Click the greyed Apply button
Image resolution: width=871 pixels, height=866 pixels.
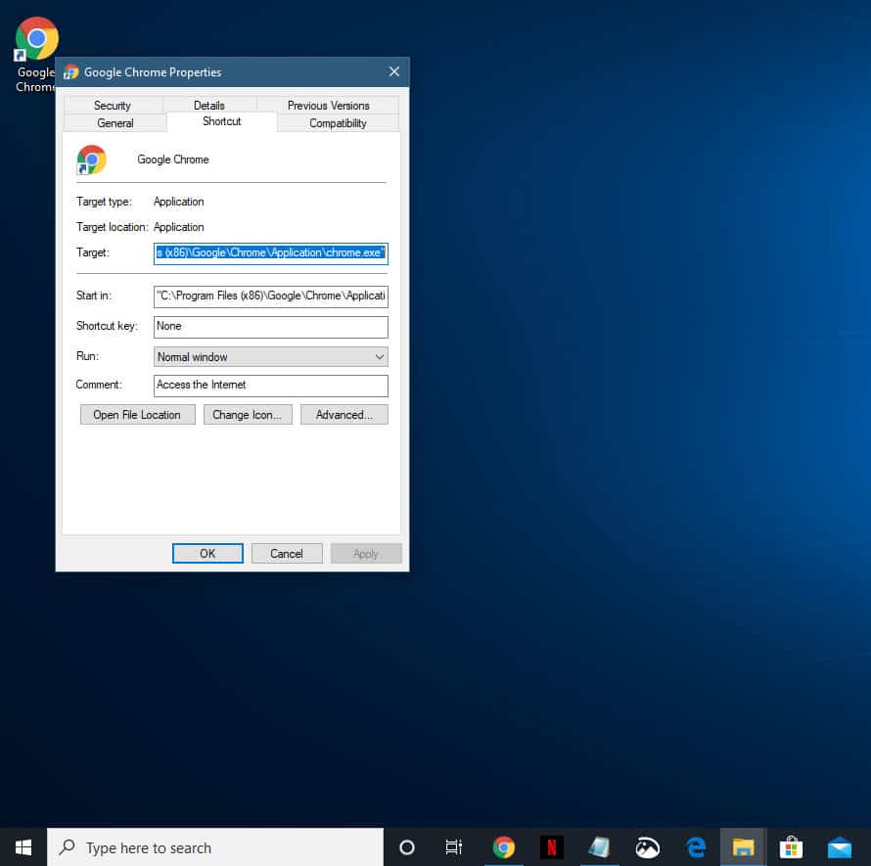(x=366, y=553)
